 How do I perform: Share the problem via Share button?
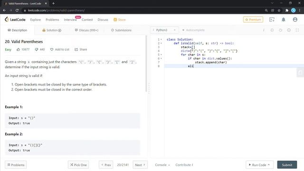tap(81, 49)
